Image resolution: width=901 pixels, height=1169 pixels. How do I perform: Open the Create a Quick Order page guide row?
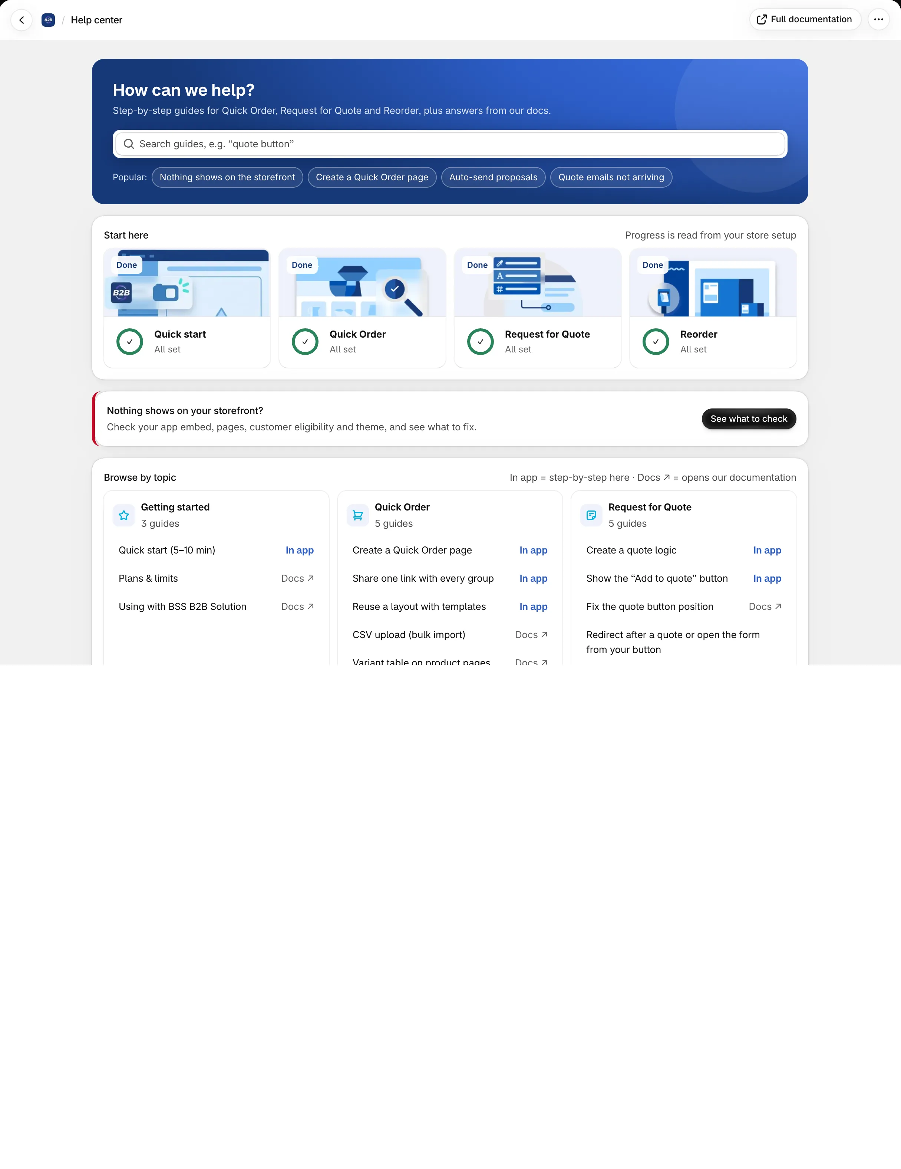[450, 550]
